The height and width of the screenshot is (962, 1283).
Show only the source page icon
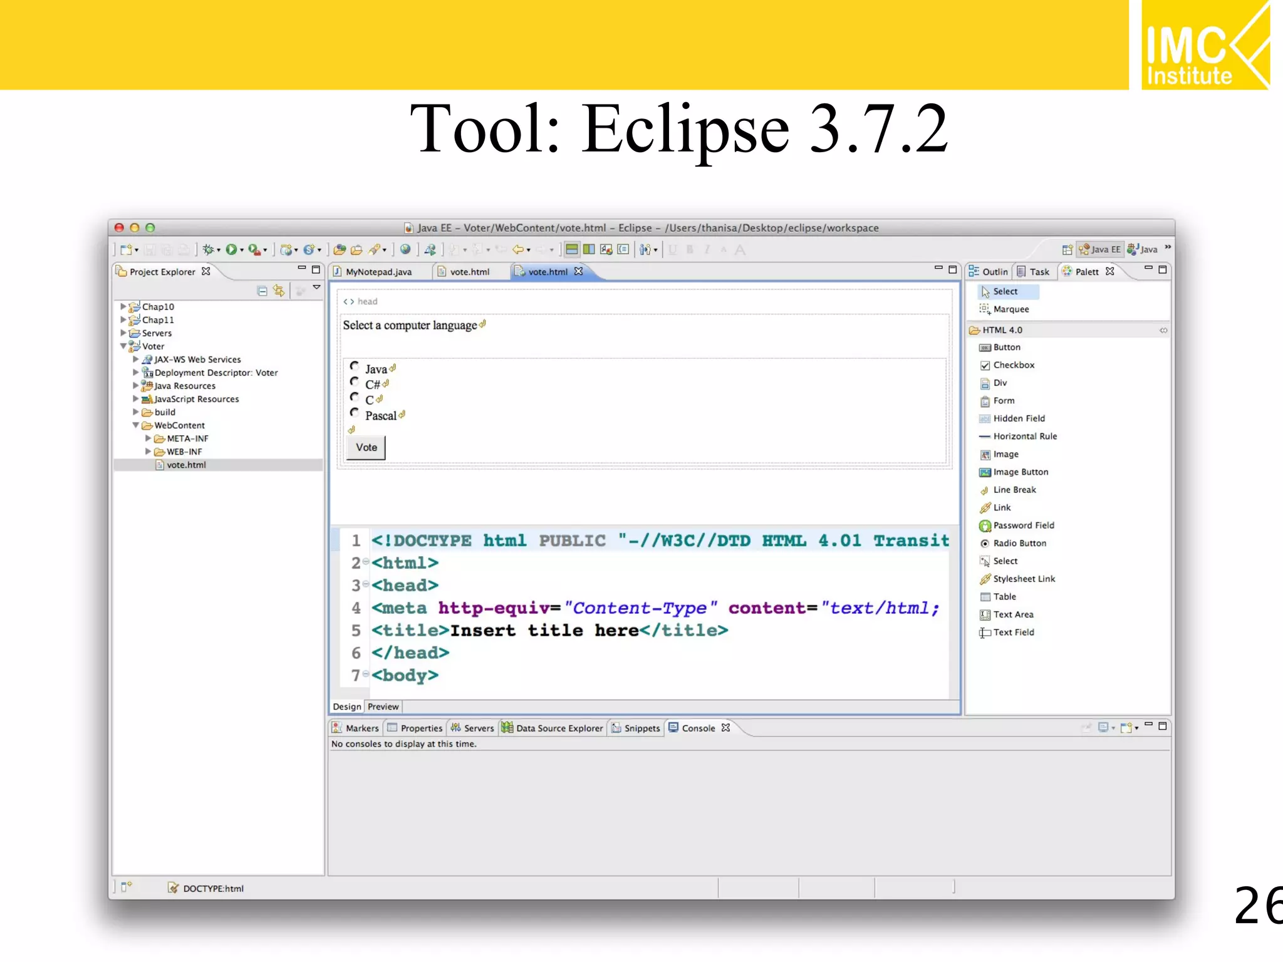tap(623, 249)
